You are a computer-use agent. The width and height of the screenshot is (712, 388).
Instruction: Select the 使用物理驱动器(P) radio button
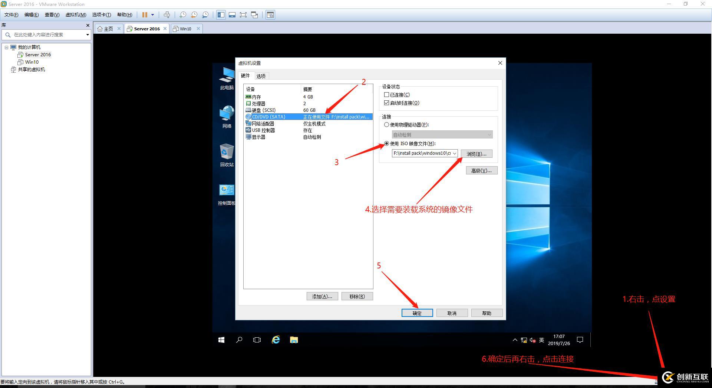click(386, 125)
